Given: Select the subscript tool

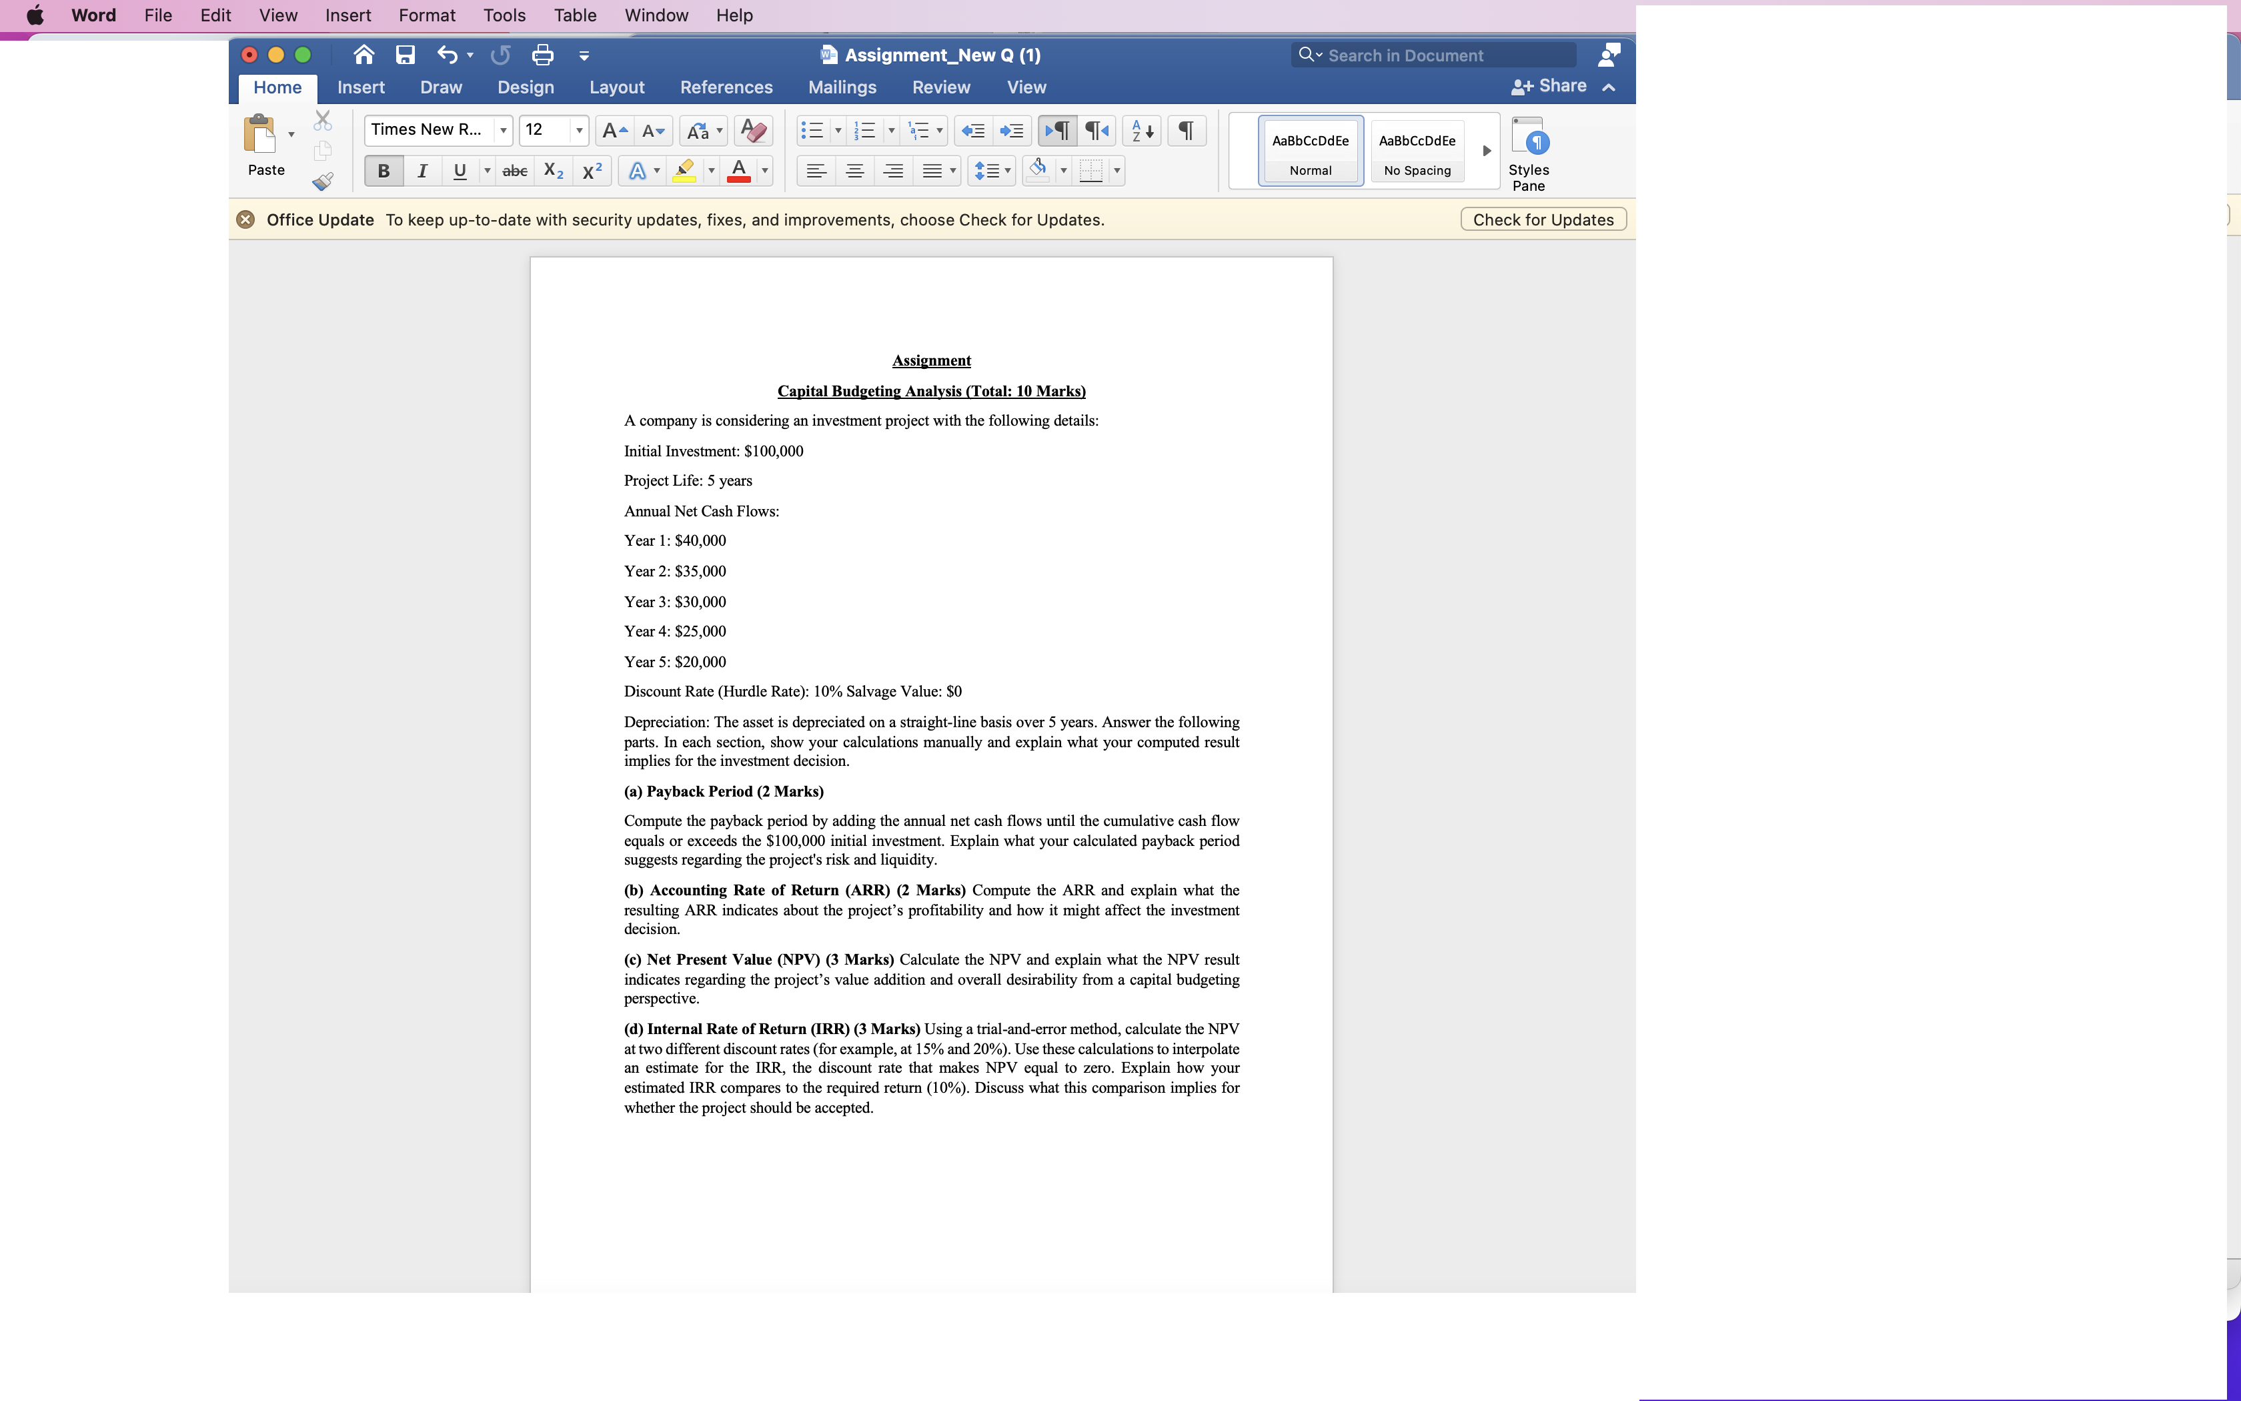Looking at the screenshot, I should pyautogui.click(x=553, y=171).
